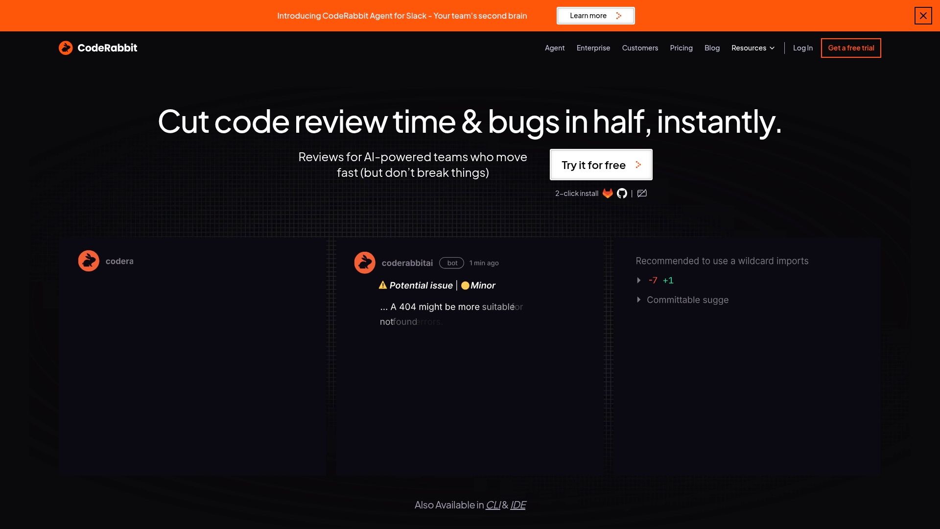This screenshot has width=940, height=529.
Task: Click the warning triangle Potential issue icon
Action: pyautogui.click(x=383, y=285)
